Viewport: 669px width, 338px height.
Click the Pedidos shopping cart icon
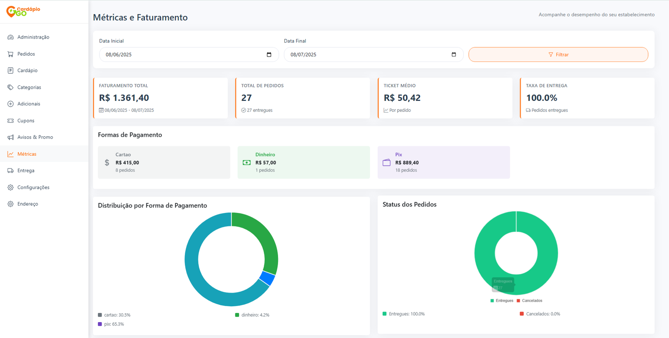tap(10, 54)
